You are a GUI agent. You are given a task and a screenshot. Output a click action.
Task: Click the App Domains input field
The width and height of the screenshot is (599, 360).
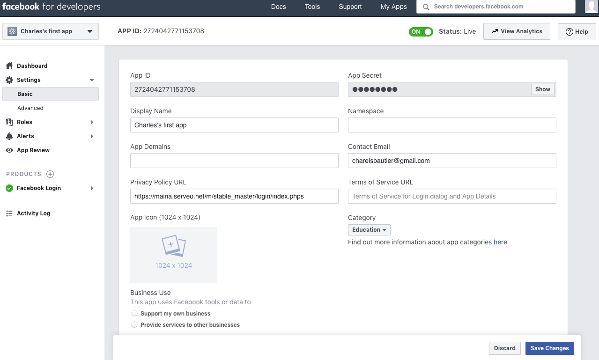pos(234,161)
